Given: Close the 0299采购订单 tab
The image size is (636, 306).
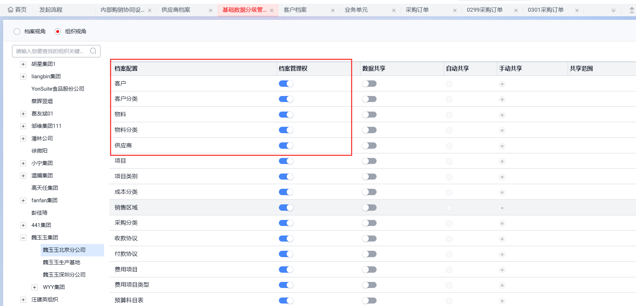Looking at the screenshot, I should pyautogui.click(x=516, y=11).
